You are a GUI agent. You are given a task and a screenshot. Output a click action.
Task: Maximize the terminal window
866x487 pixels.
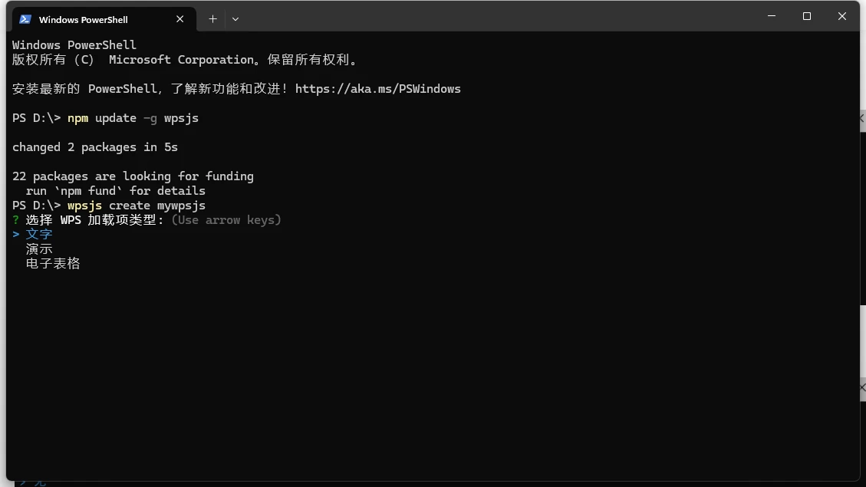807,16
